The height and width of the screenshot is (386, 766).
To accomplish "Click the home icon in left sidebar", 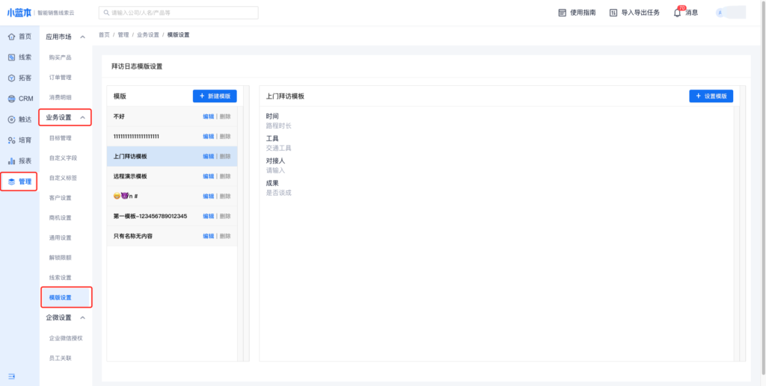I will [11, 37].
